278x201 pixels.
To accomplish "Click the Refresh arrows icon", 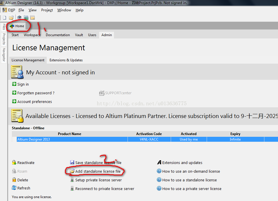I will (14, 188).
